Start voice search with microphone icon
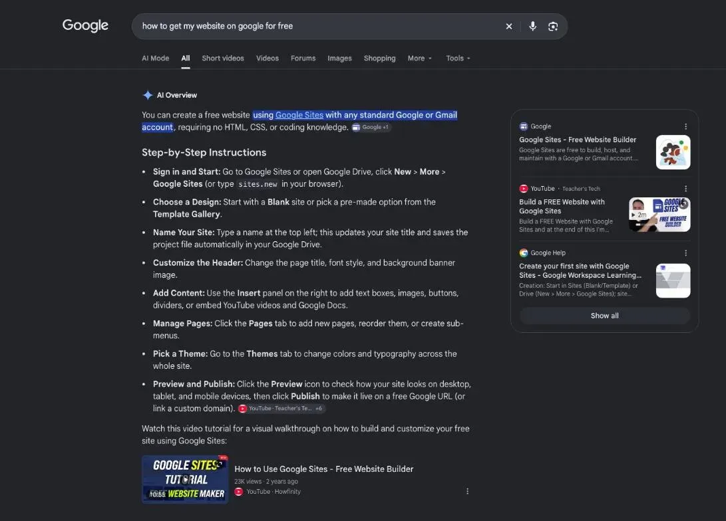The image size is (726, 521). pos(532,27)
